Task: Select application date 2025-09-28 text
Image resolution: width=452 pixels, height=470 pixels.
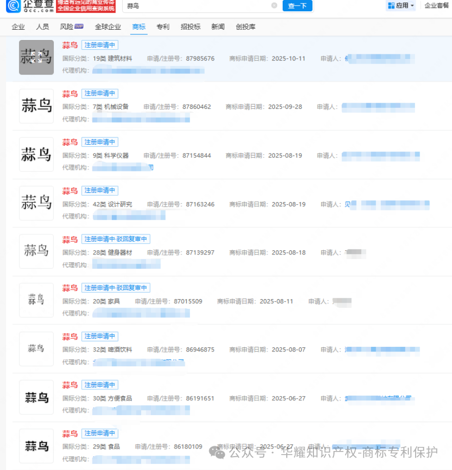Action: [x=285, y=107]
